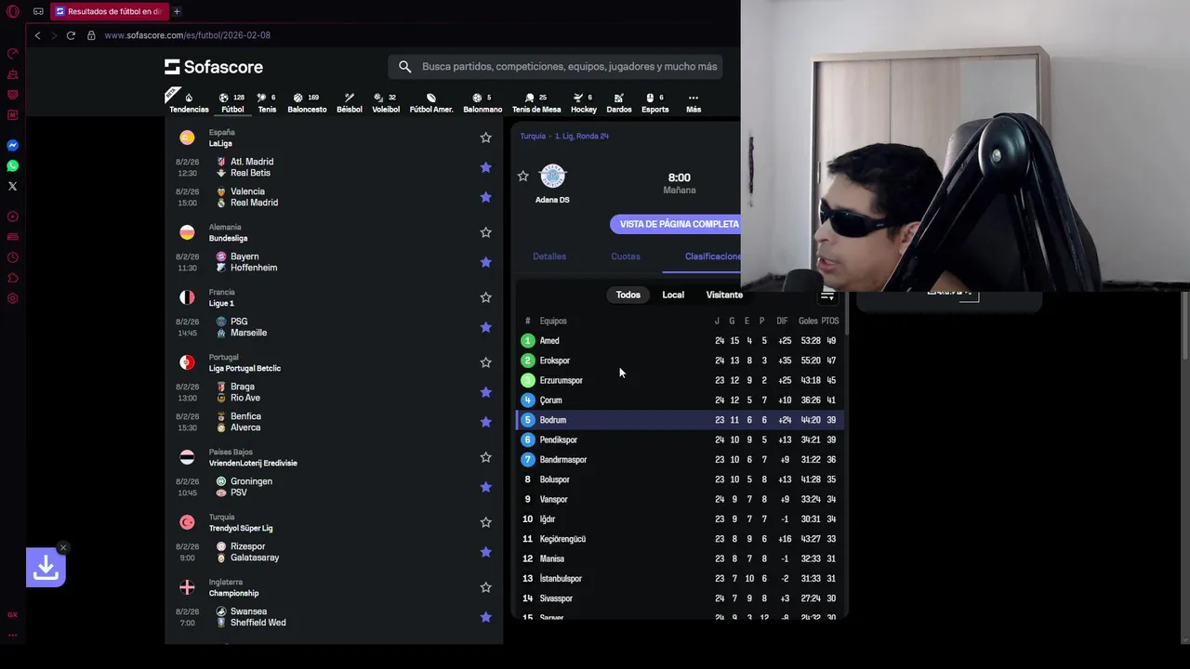Click the floating download button
Viewport: 1190px width, 669px height.
(x=46, y=568)
